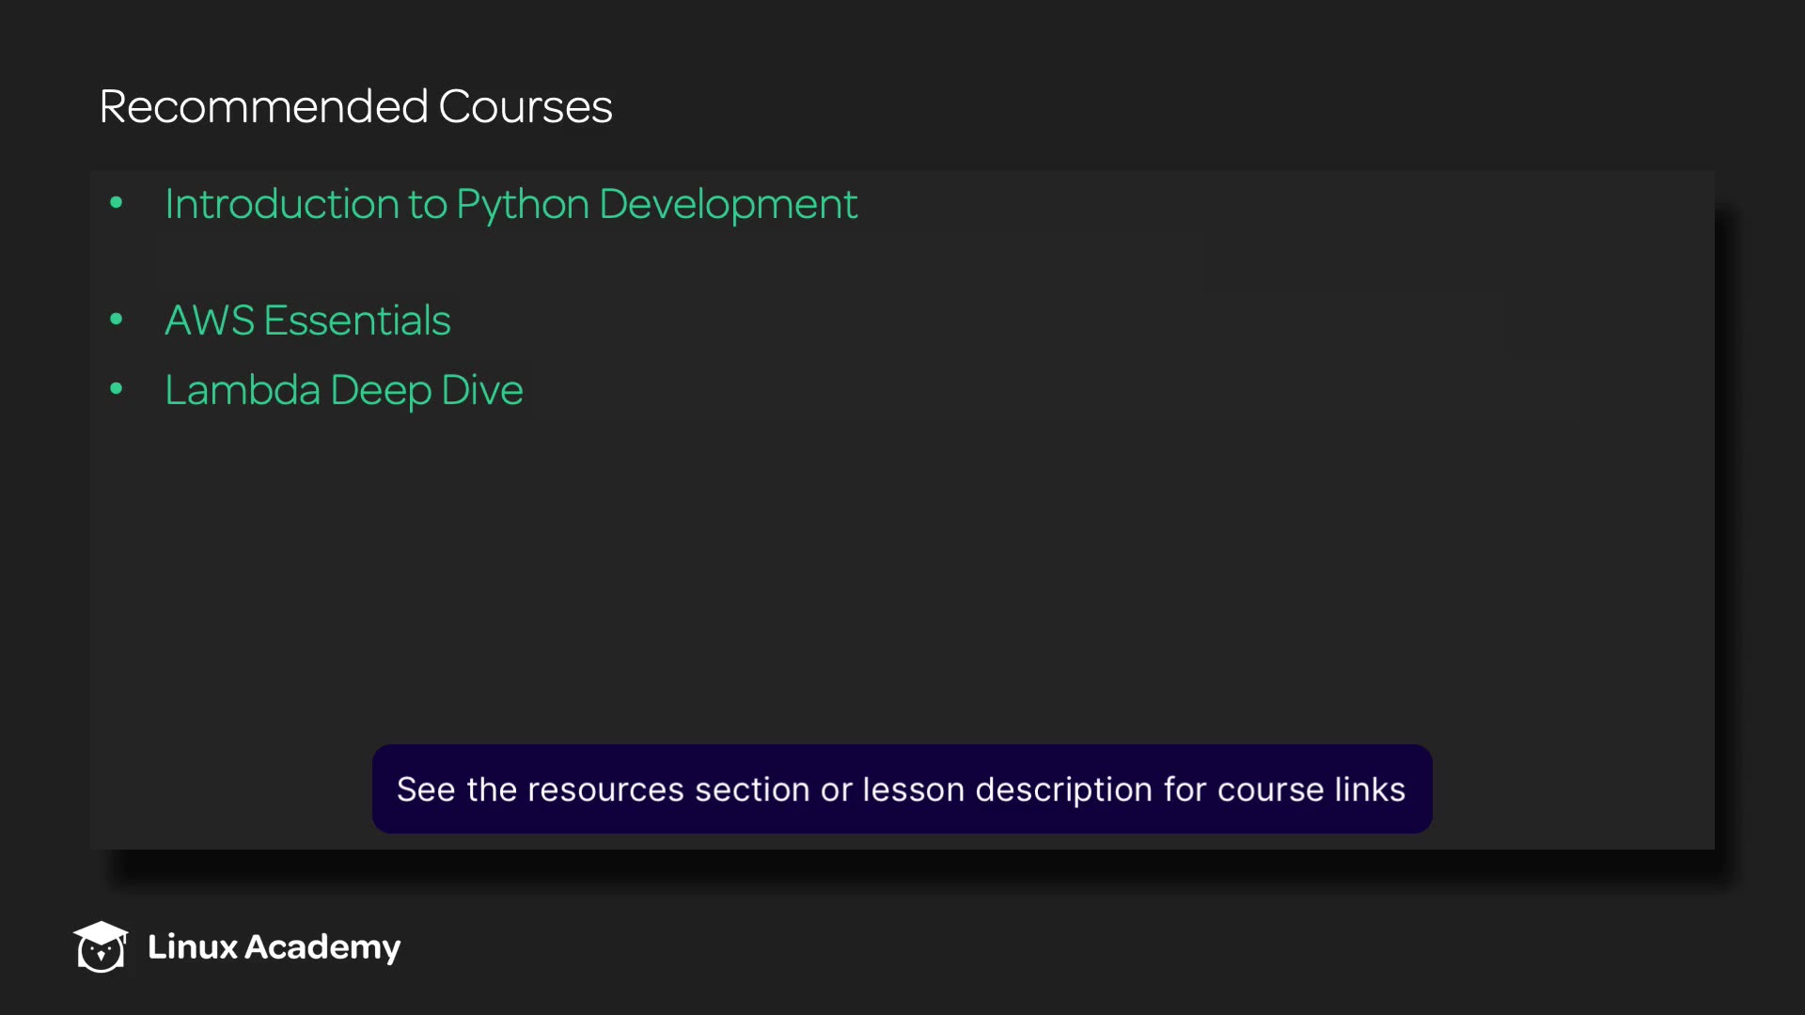Click the word Dive in the third course
Image resolution: width=1805 pixels, height=1015 pixels.
click(481, 390)
